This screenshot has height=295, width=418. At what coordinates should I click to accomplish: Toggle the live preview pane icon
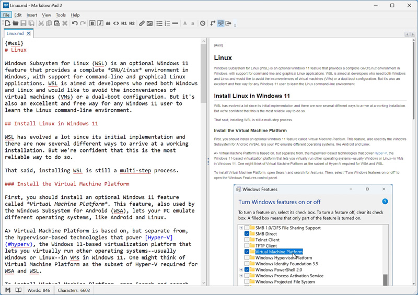click(220, 23)
